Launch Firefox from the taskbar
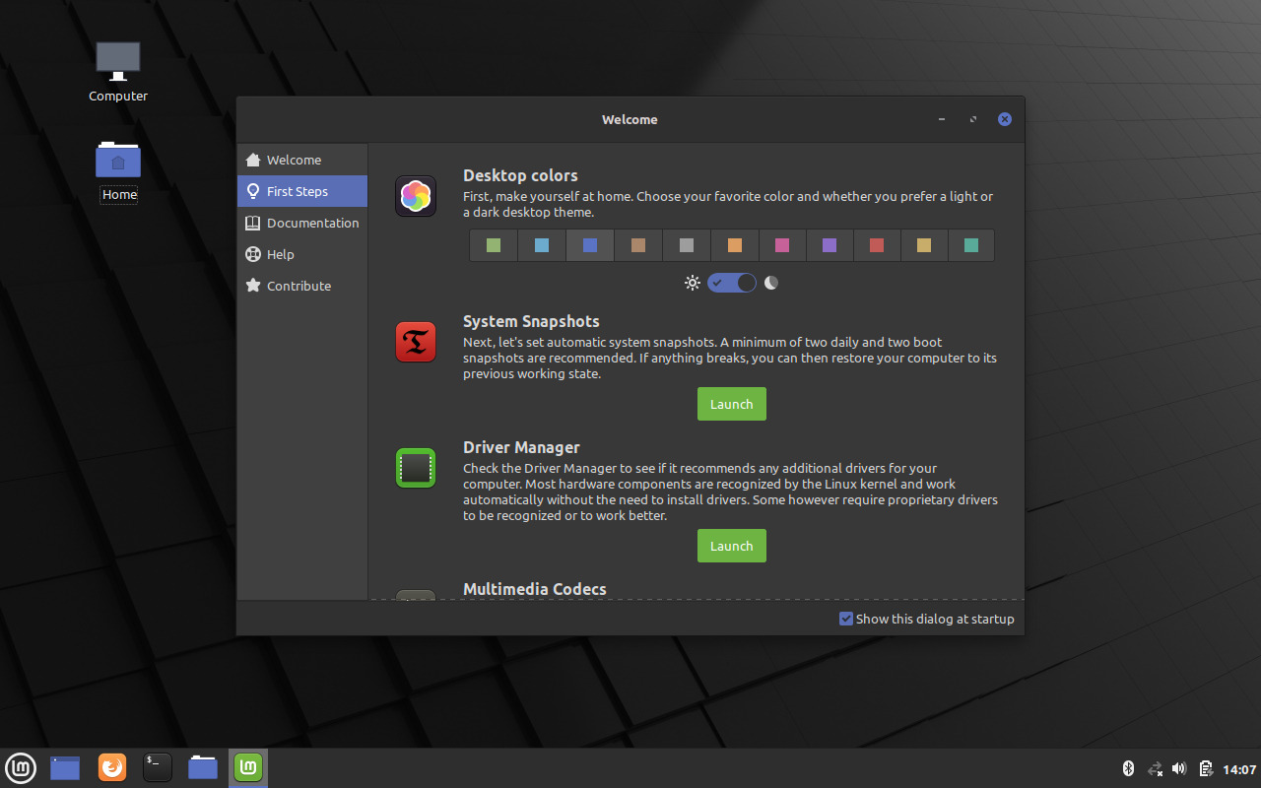The width and height of the screenshot is (1261, 788). 111,767
